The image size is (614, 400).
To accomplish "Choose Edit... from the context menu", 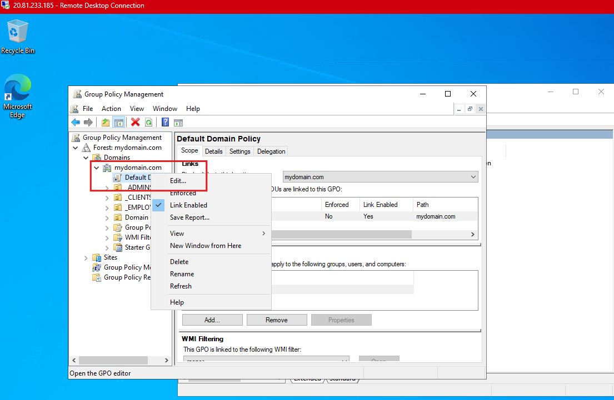I will 211,181.
